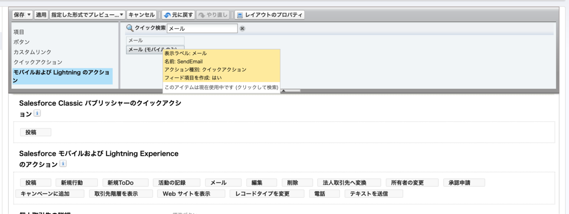Image resolution: width=569 pixels, height=214 pixels.
Task: Select クイックアクション in the palette list
Action: (38, 62)
